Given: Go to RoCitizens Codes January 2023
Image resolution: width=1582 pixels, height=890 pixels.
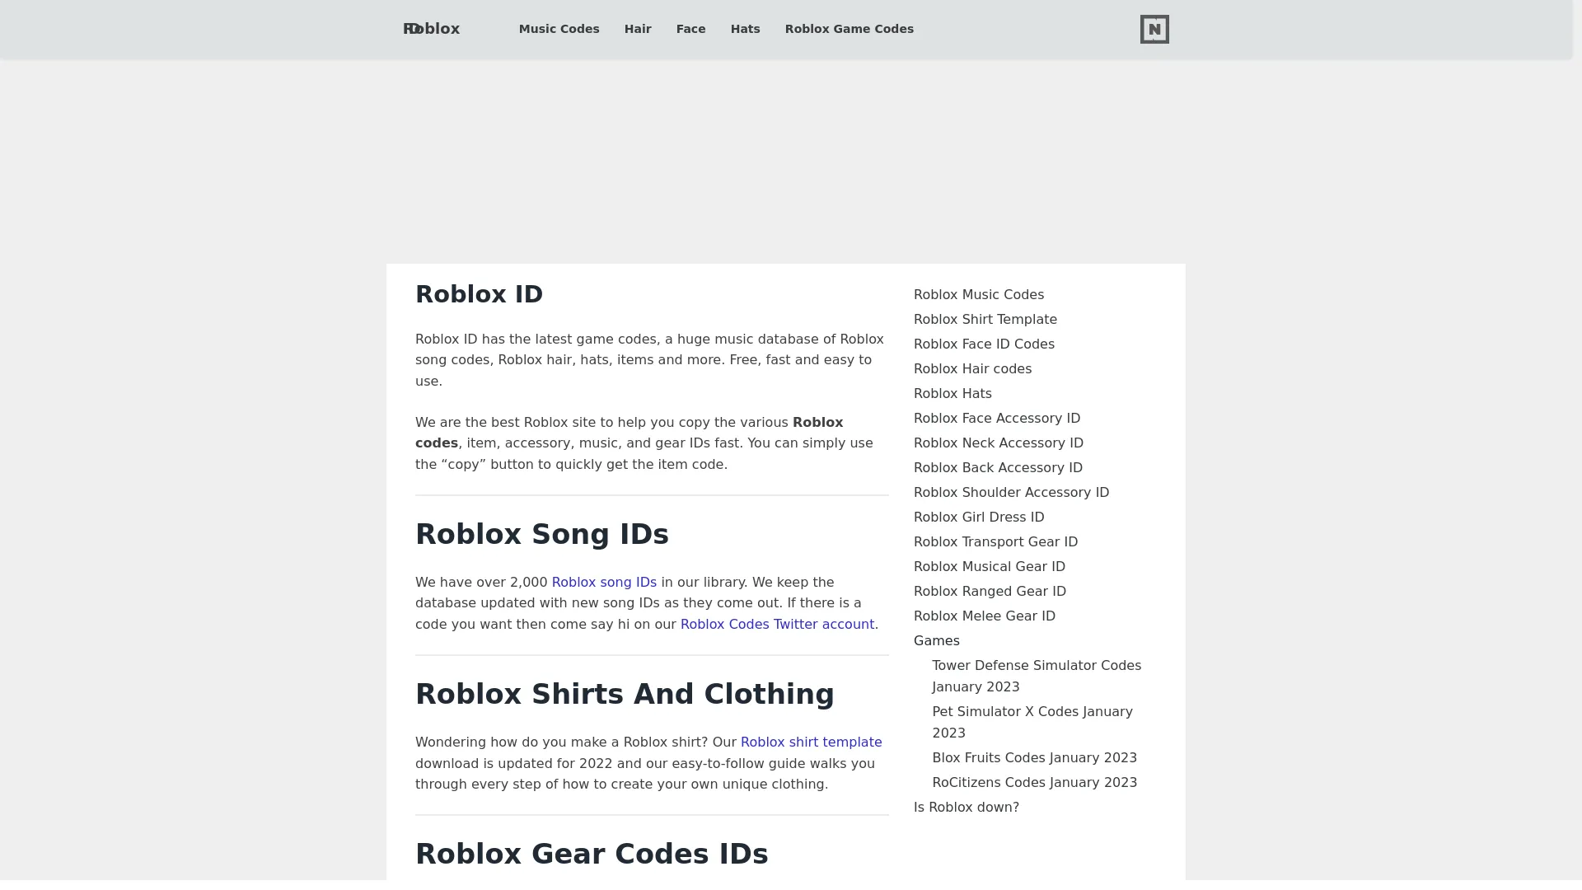Looking at the screenshot, I should tap(1034, 783).
